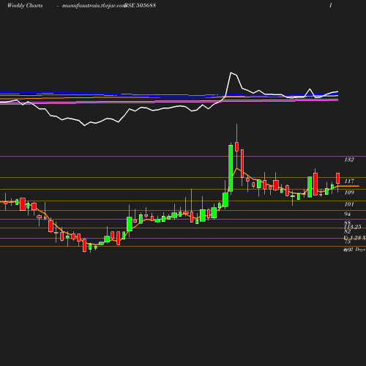Click the 113.25 current price value
Screen dimensions: 366x366
(353, 227)
